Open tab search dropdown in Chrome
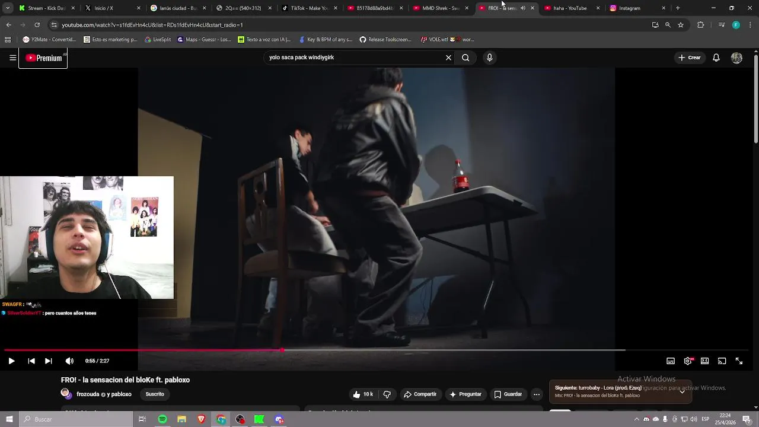The width and height of the screenshot is (759, 427). pos(7,8)
